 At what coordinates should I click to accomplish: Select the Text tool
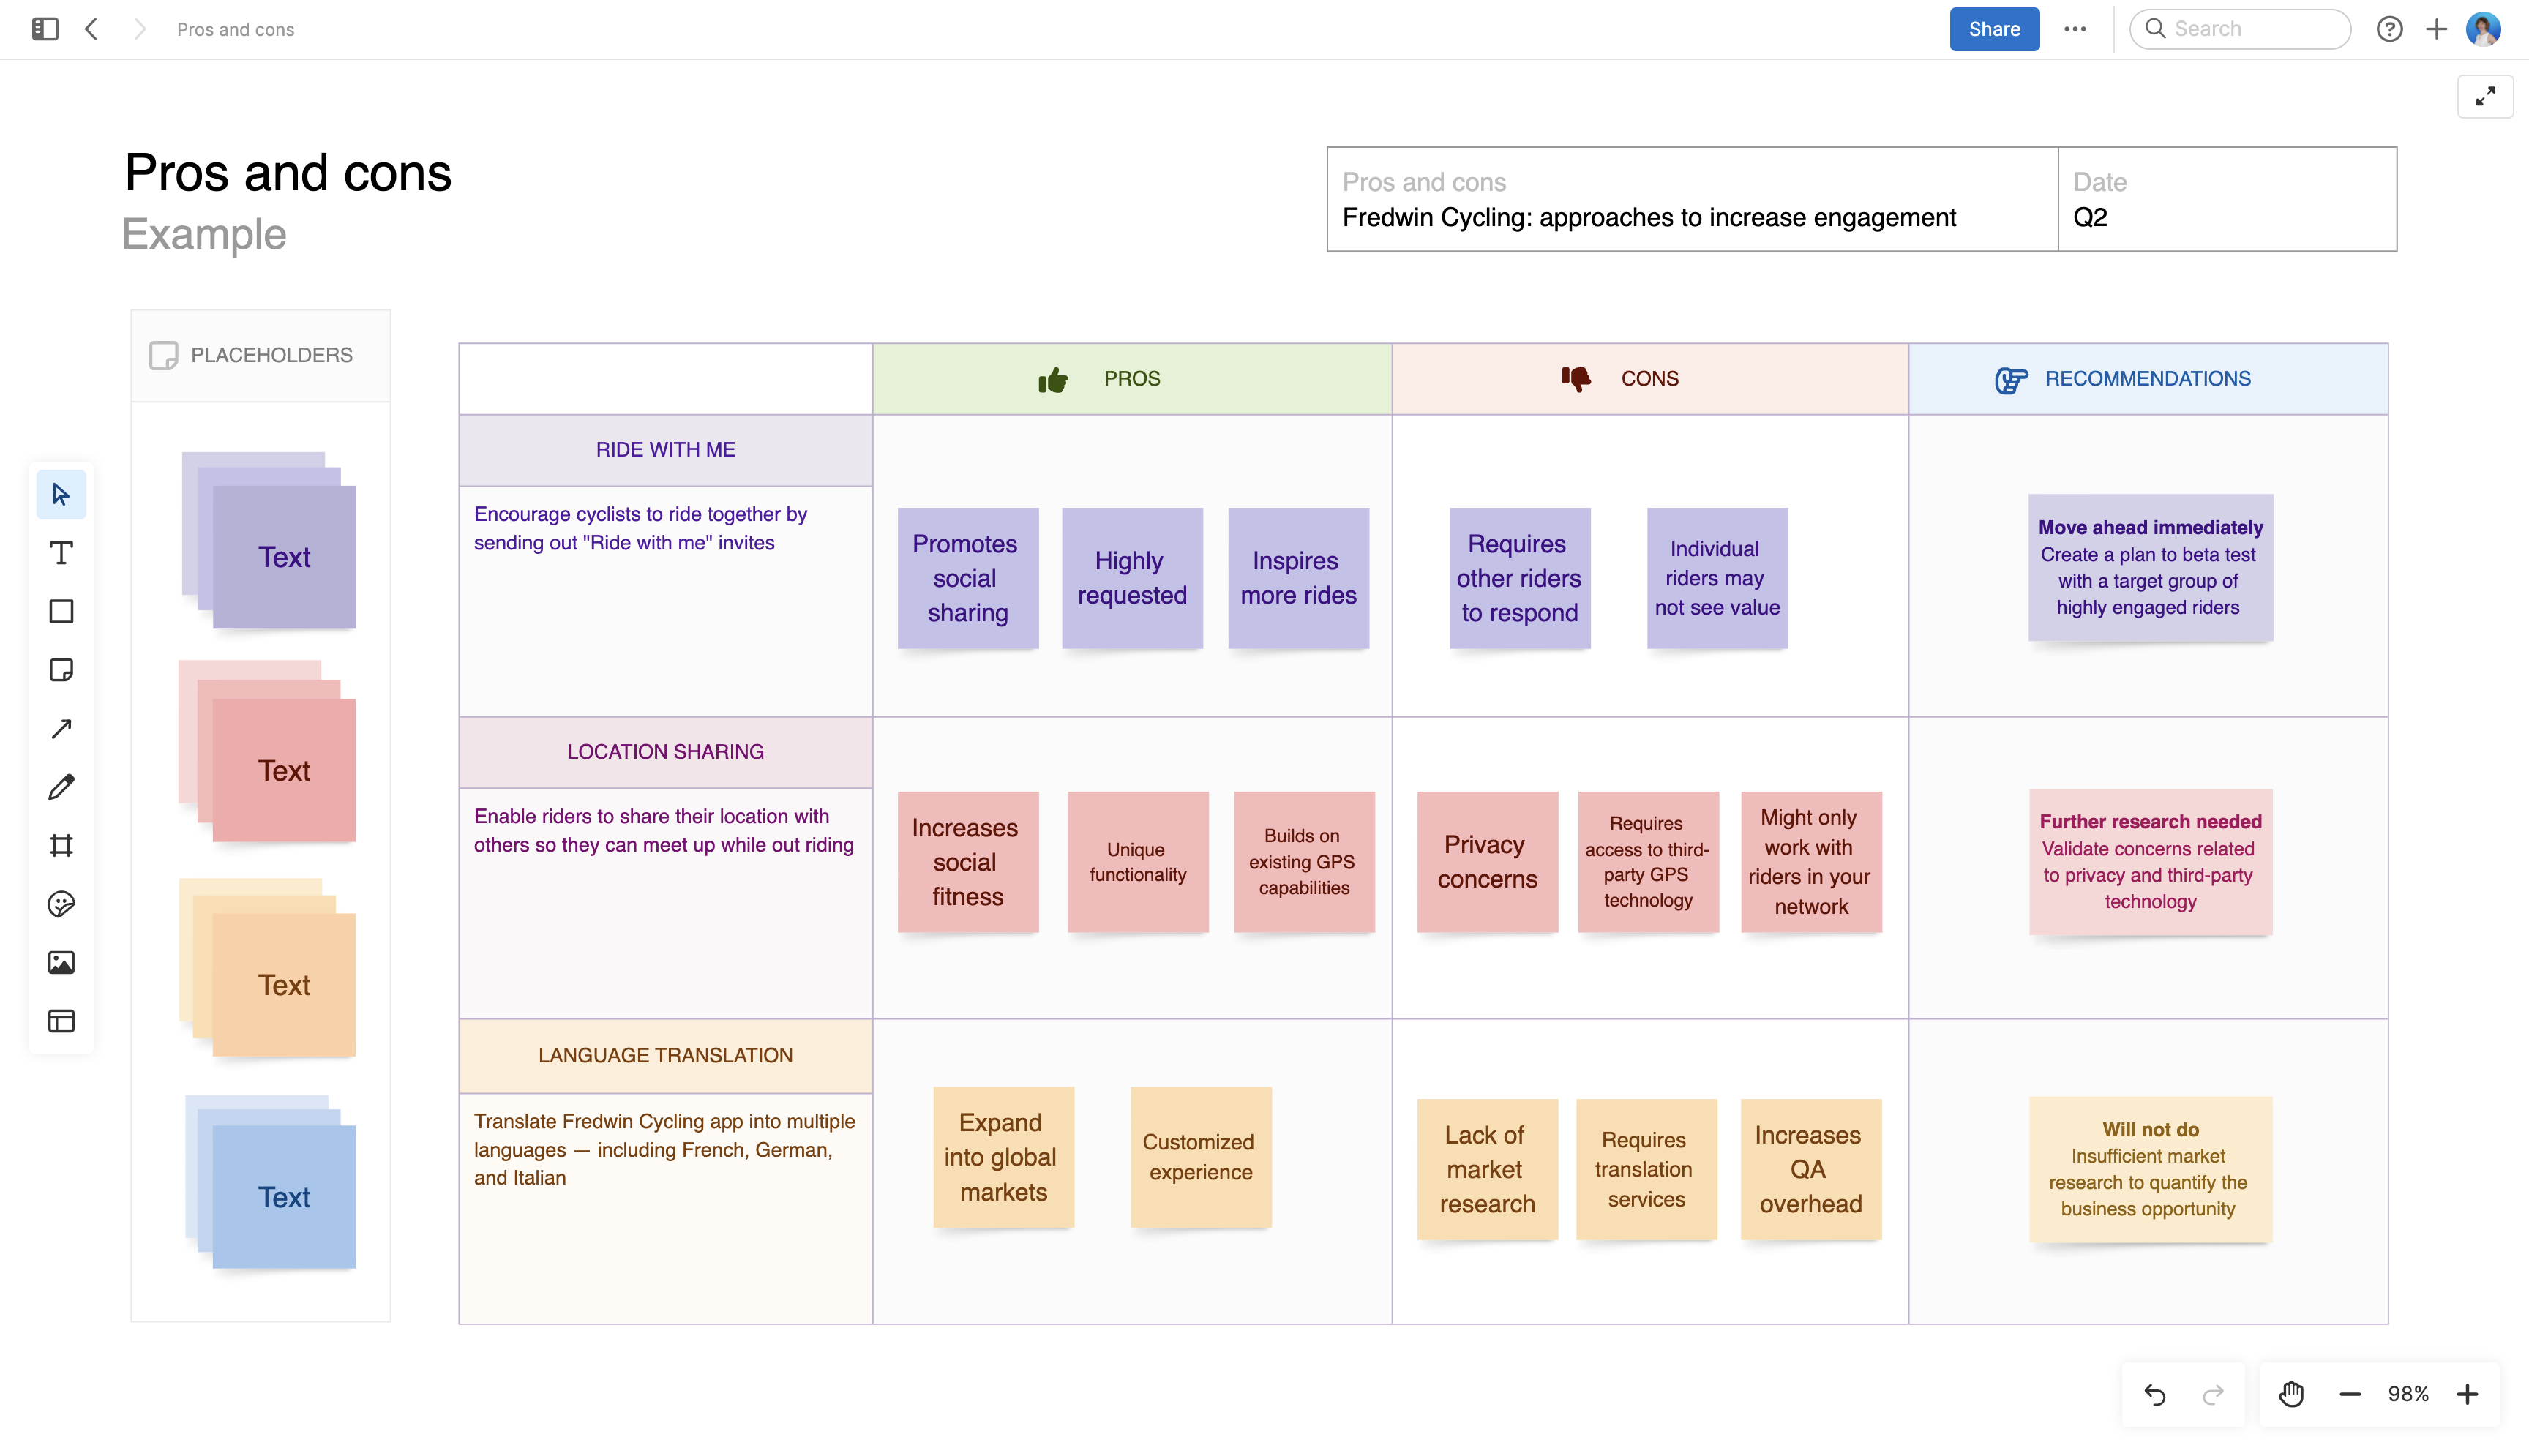click(61, 553)
